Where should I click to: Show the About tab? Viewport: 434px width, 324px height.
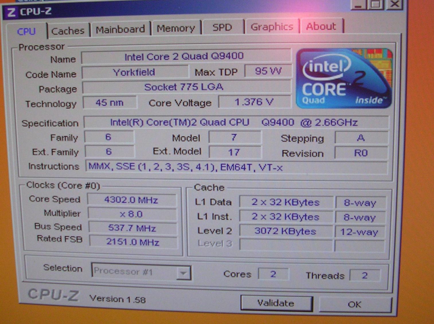click(321, 26)
